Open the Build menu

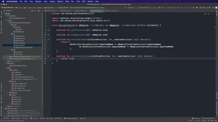[67, 1]
